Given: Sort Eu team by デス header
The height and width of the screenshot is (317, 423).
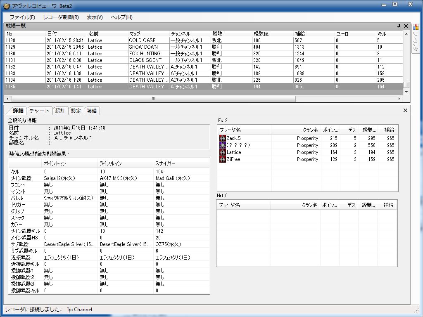Looking at the screenshot, I should [x=349, y=130].
